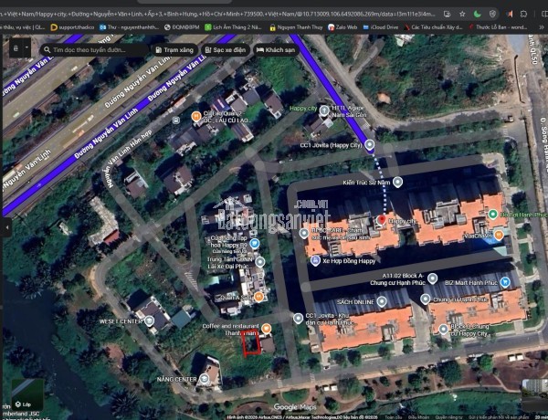This screenshot has height=420, width=548.
Task: Click the A11.02 Block A marker
Action: 433,278
